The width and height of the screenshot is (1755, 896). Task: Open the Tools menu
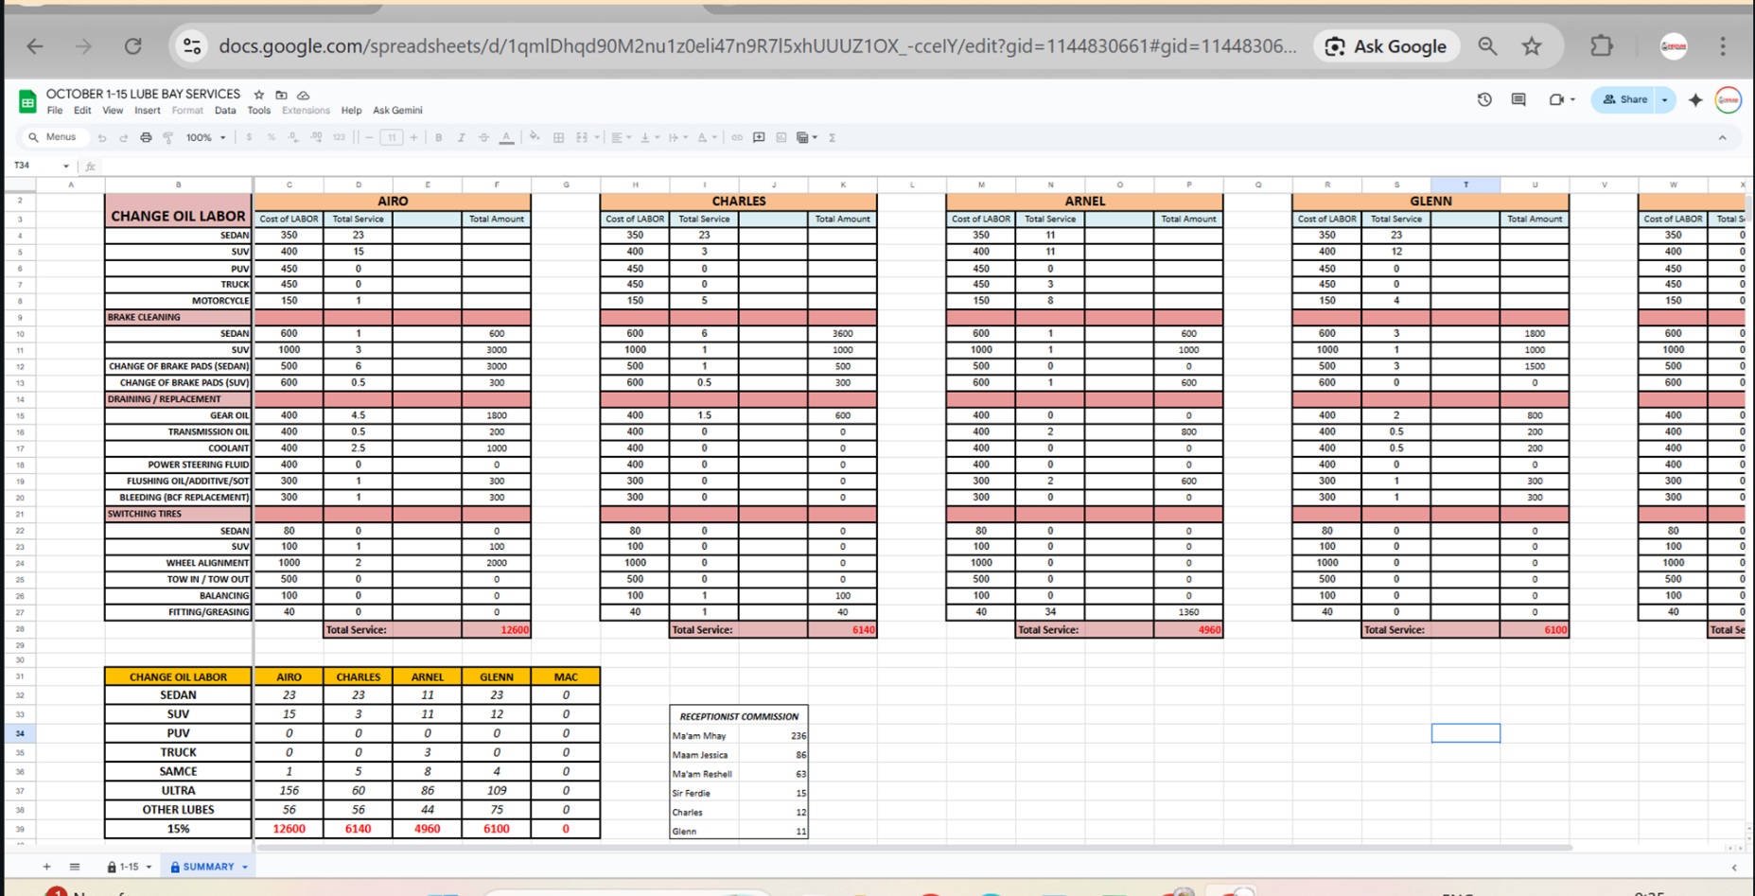click(258, 111)
